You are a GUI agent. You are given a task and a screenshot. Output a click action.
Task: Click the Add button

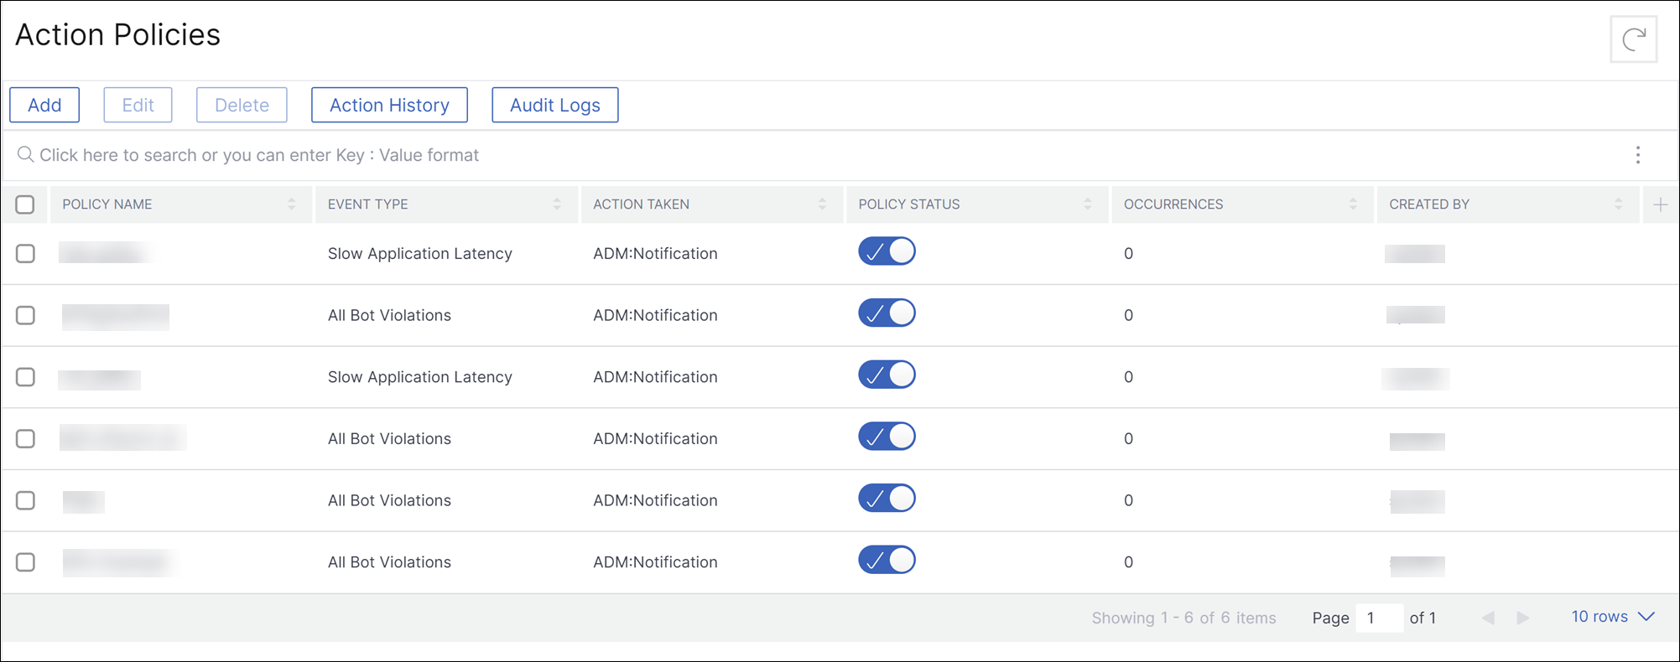[x=44, y=105]
